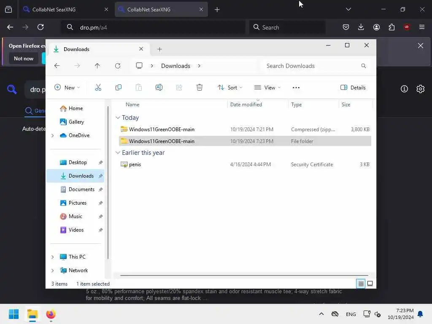The image size is (432, 324).
Task: Open Home in navigation pane
Action: pos(76,108)
